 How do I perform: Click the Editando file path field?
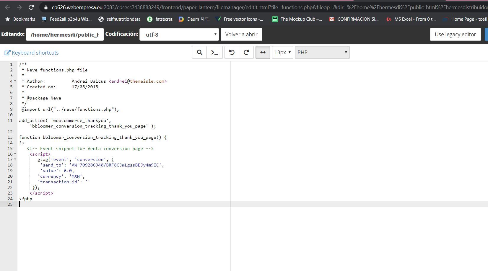65,35
